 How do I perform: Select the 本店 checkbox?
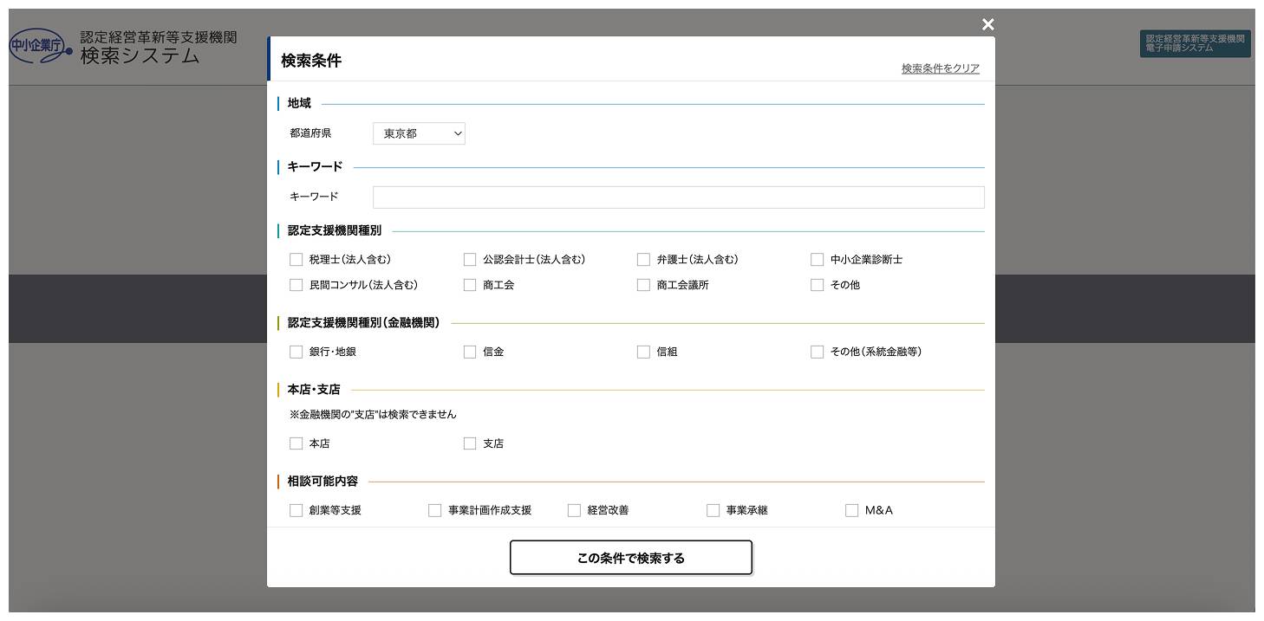296,443
